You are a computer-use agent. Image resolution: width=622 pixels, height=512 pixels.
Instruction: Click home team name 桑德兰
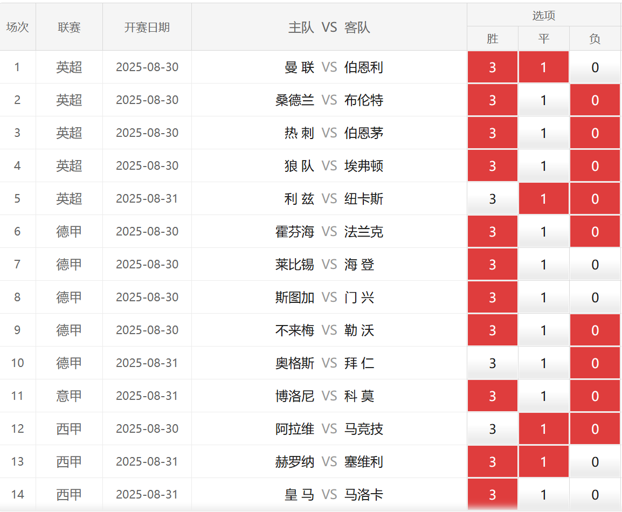tap(295, 100)
